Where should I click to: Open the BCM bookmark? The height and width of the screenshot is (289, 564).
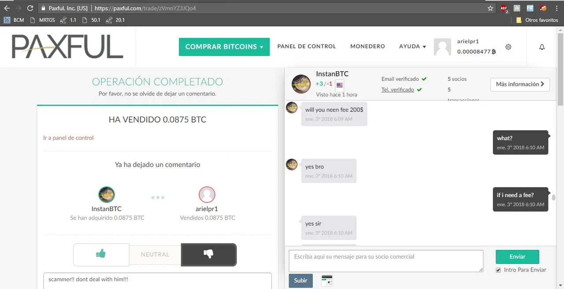(x=14, y=20)
